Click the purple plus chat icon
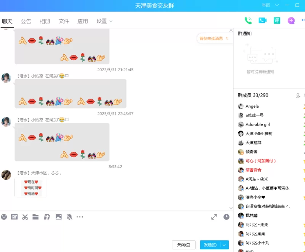Image resolution: width=305 pixels, height=252 pixels. coord(291,21)
